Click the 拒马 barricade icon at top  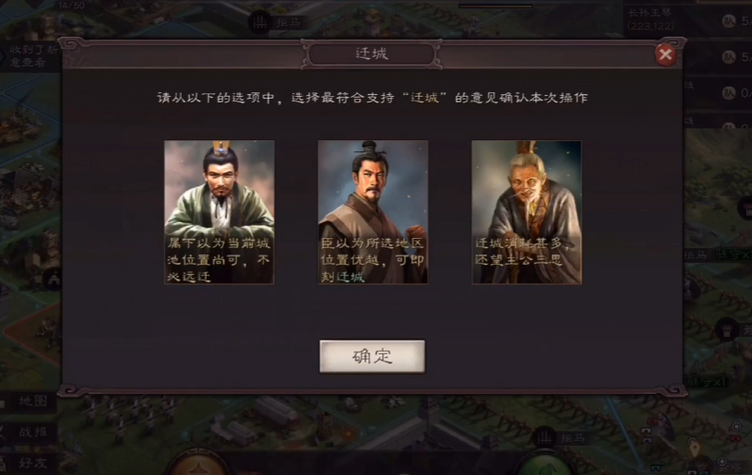260,22
